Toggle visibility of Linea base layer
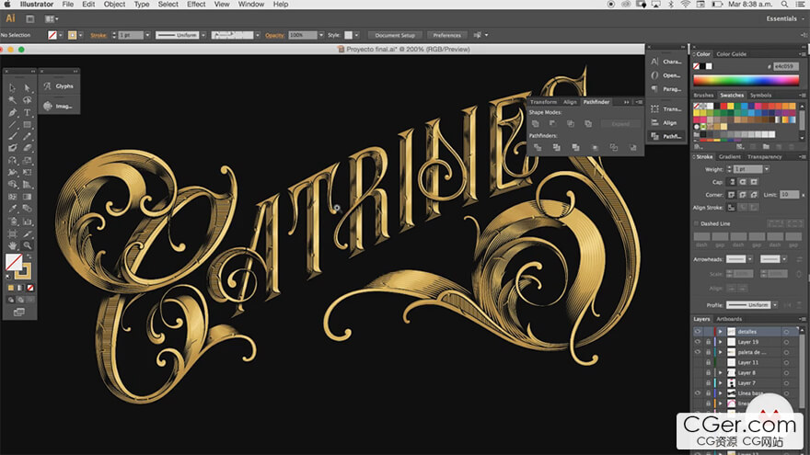 (x=698, y=393)
